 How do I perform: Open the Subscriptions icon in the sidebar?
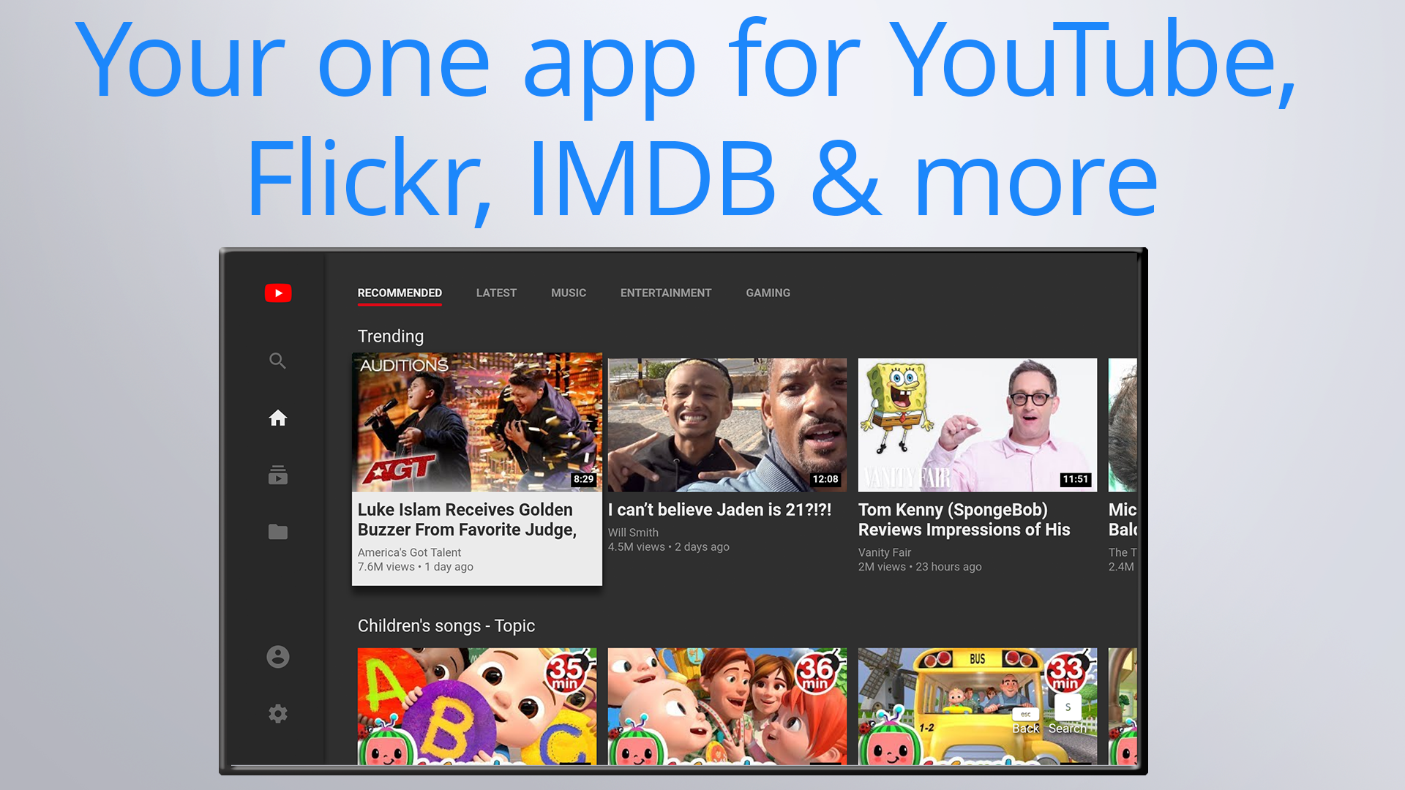pyautogui.click(x=277, y=475)
